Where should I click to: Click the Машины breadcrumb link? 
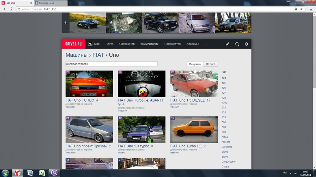pyautogui.click(x=77, y=55)
